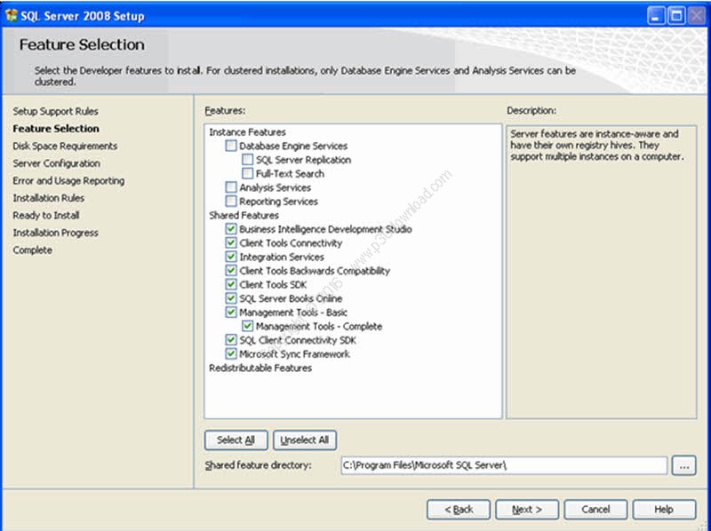Screen dimensions: 711x531
Task: Click the Next button to continue
Action: tap(527, 510)
